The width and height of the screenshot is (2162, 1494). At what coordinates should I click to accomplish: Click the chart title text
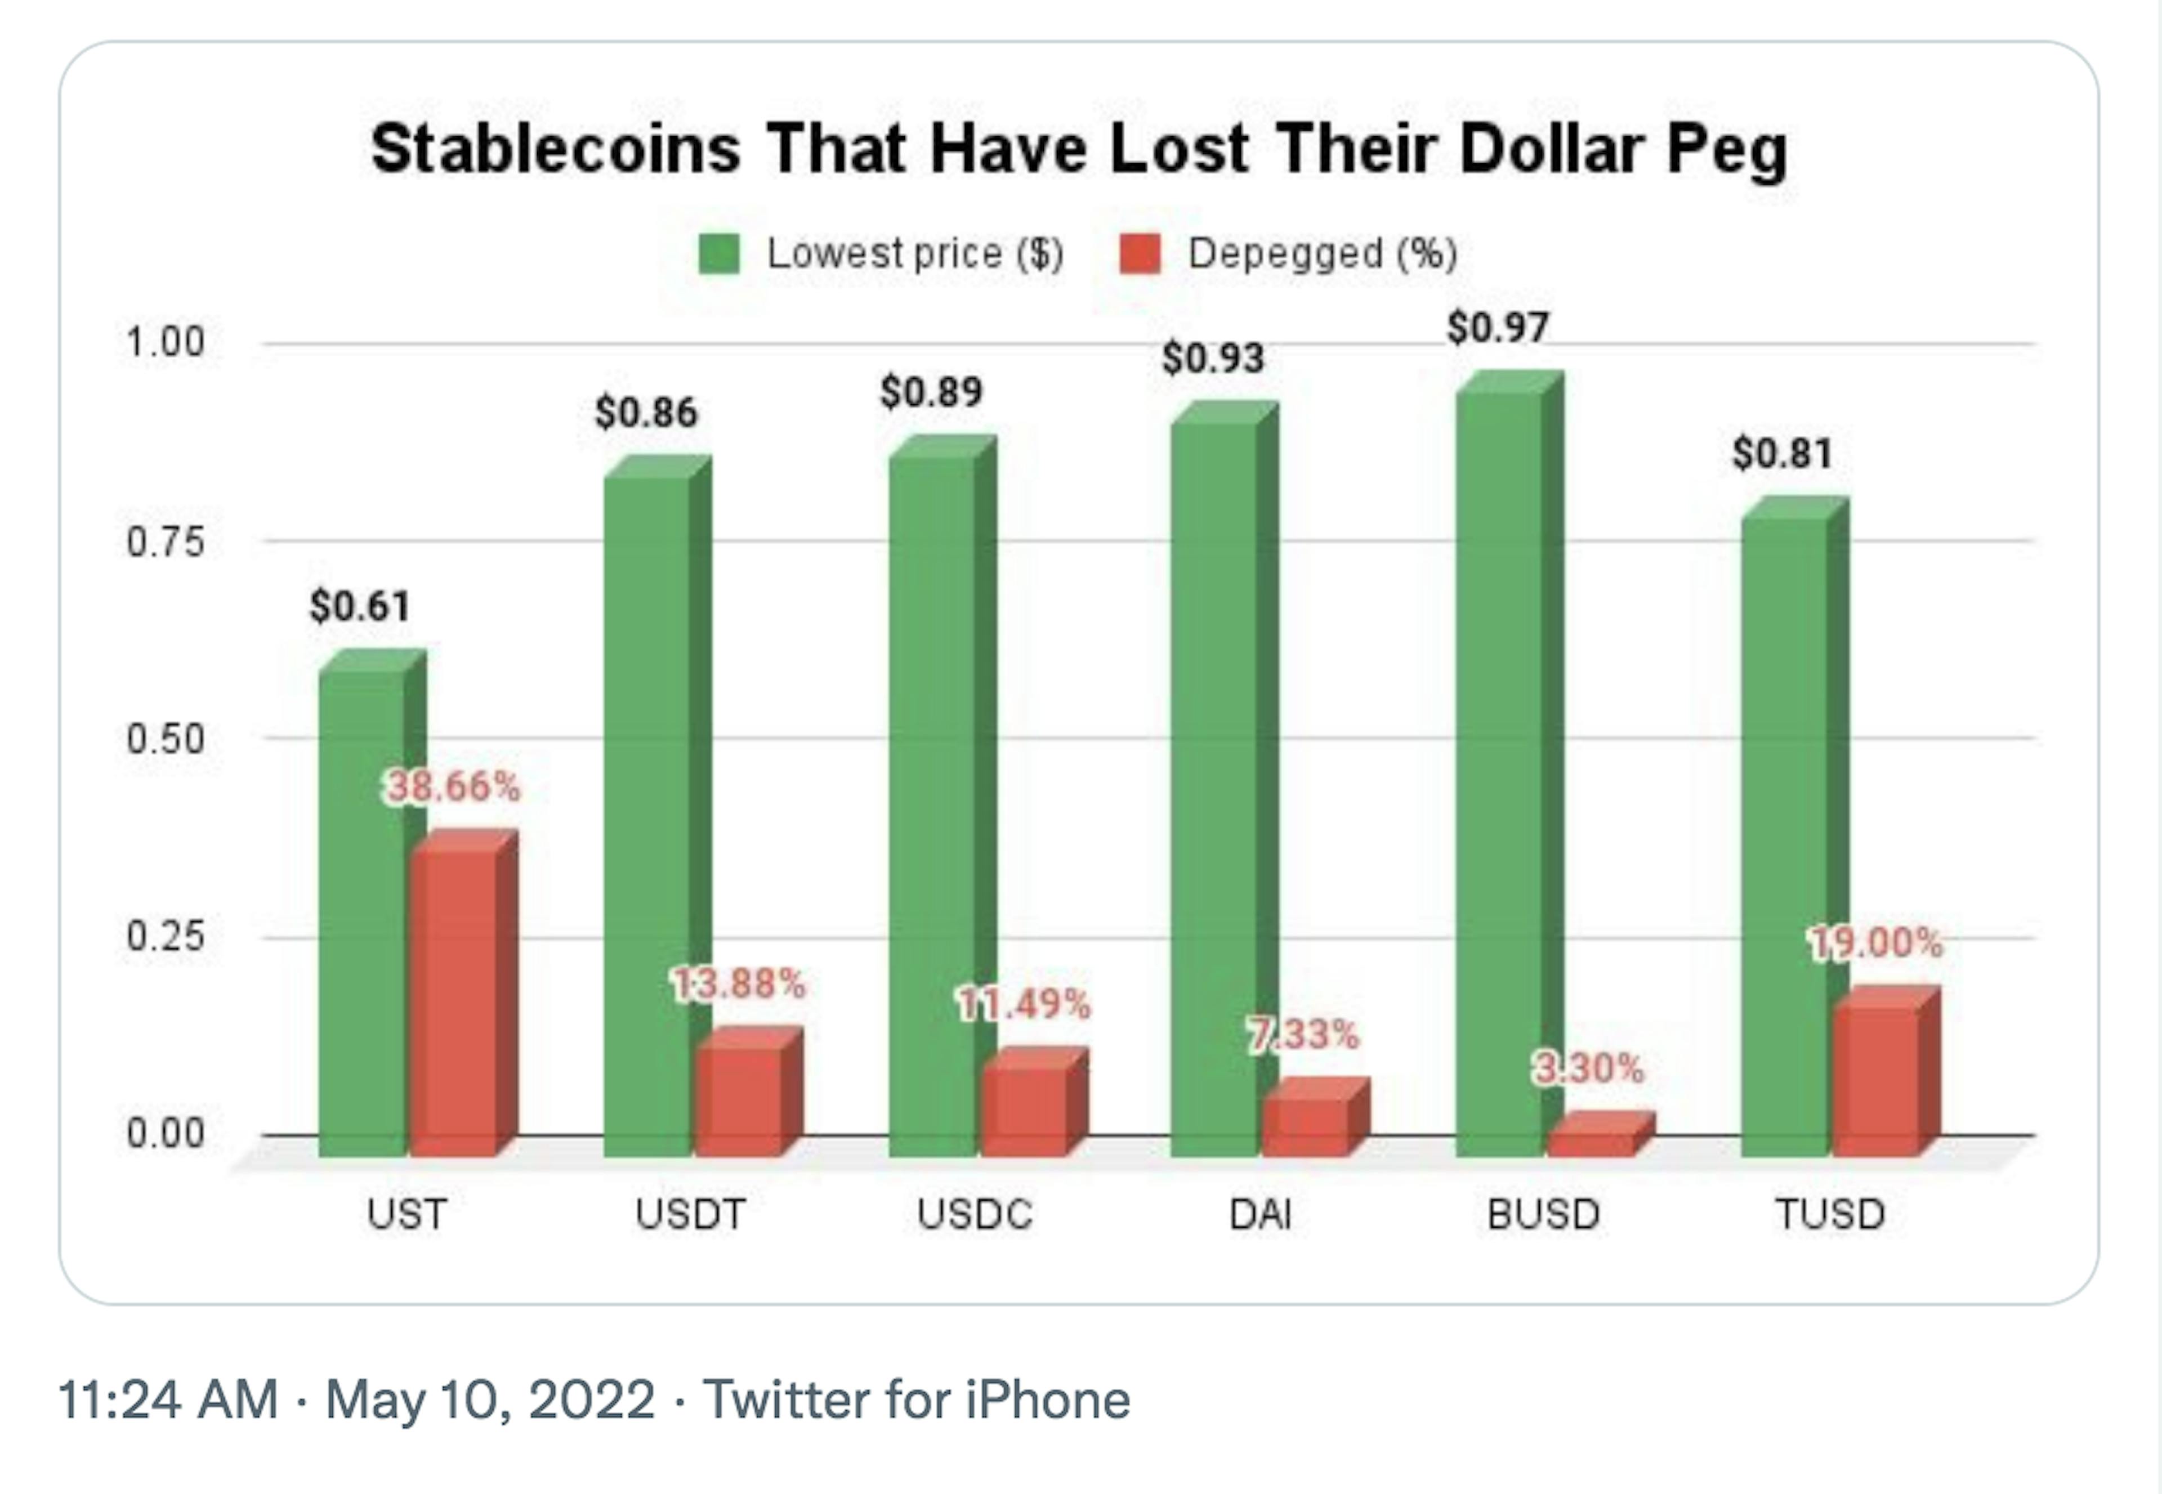(x=1079, y=150)
